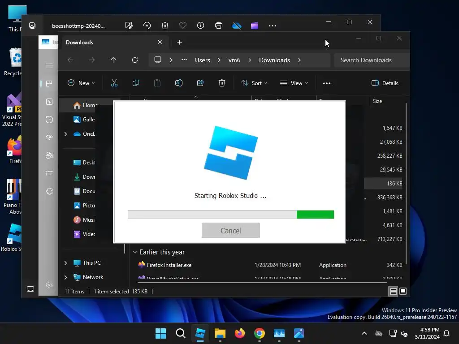459x344 pixels.
Task: Refresh the Downloads folder
Action: (134, 60)
